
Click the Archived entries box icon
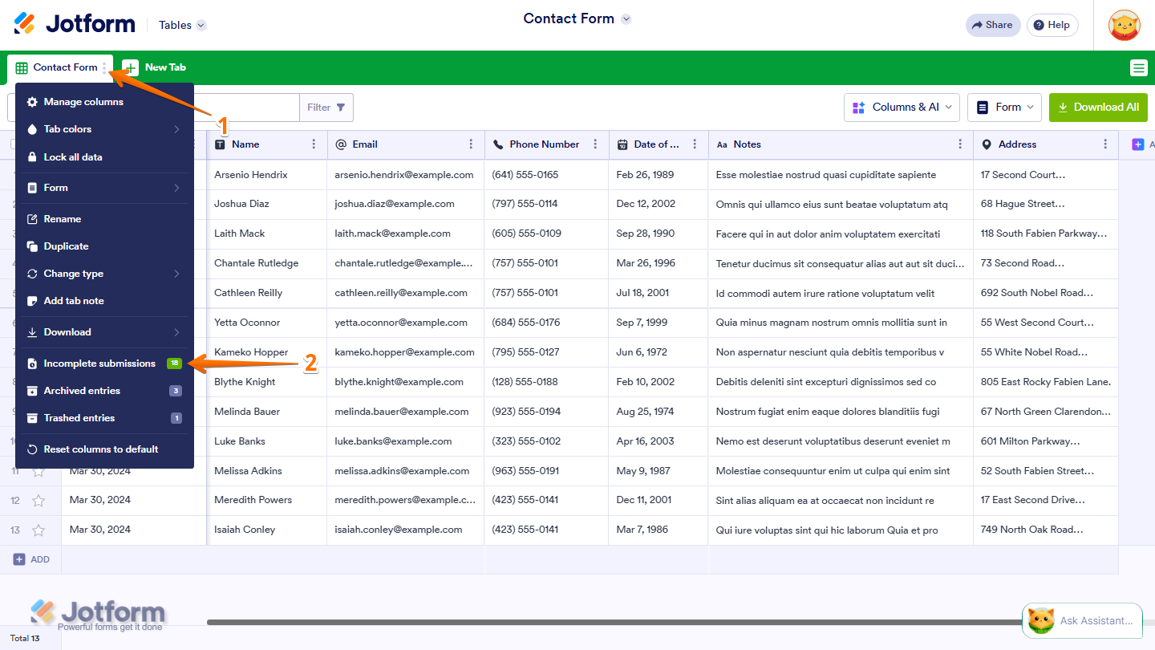32,391
